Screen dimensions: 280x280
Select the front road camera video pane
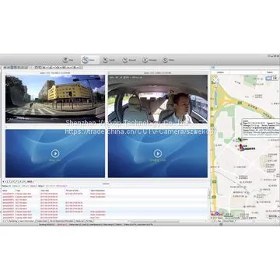tap(55, 99)
